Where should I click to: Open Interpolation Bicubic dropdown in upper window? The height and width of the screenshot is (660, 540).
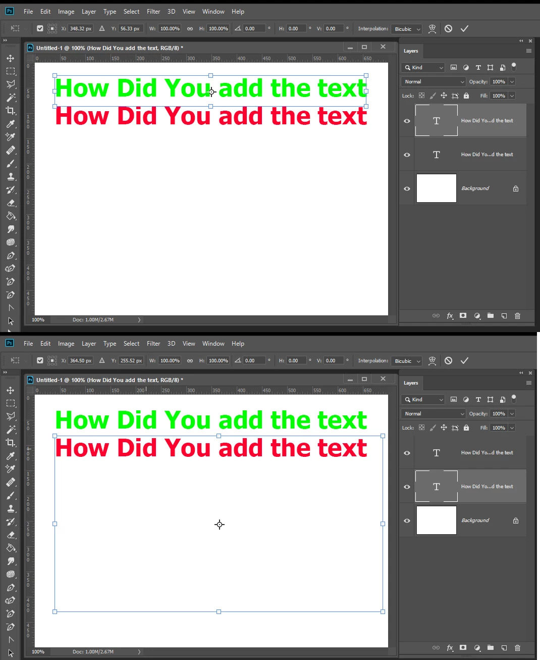tap(407, 29)
